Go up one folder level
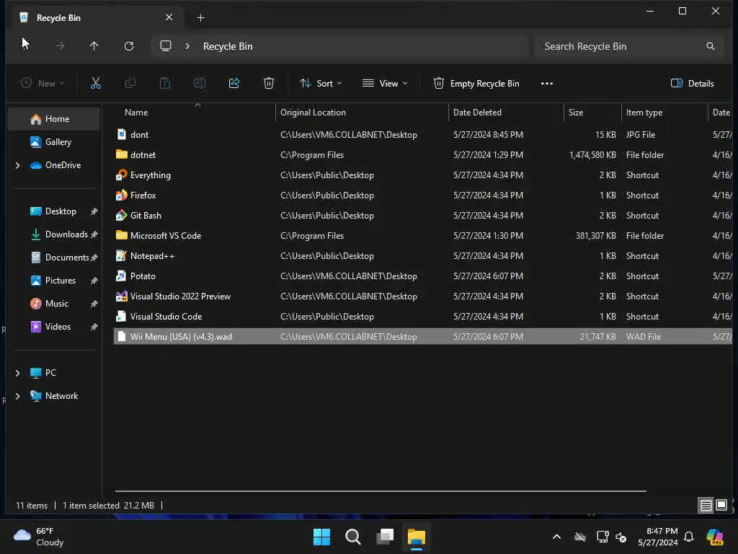The width and height of the screenshot is (738, 554). [94, 46]
